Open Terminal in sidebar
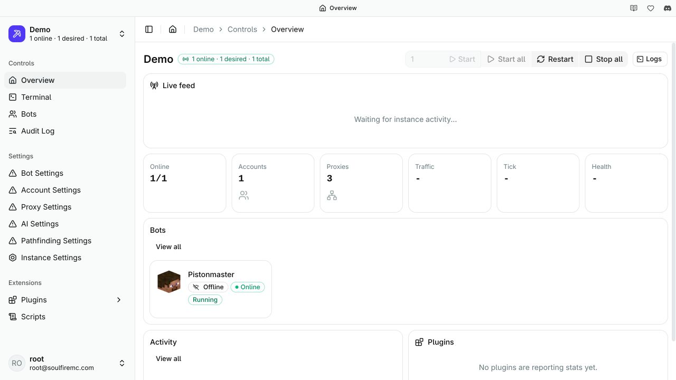The image size is (676, 380). coord(65,97)
